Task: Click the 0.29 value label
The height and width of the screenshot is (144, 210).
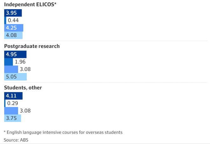Action: (13, 103)
